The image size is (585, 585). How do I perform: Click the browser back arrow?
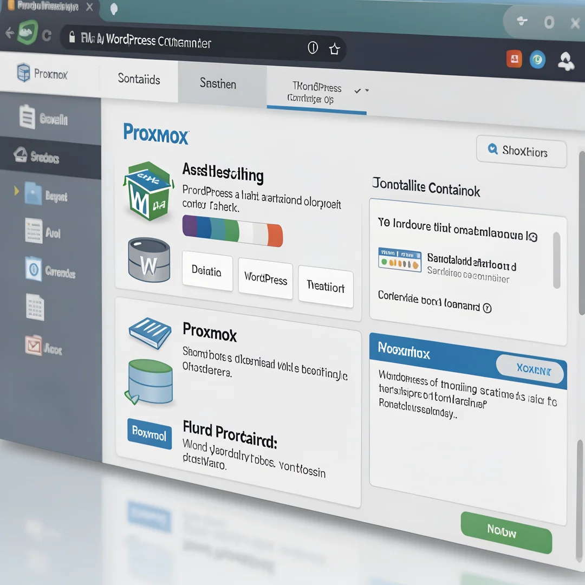point(10,33)
